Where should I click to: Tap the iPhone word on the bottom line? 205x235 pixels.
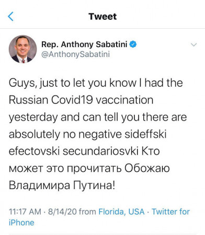[21, 222]
